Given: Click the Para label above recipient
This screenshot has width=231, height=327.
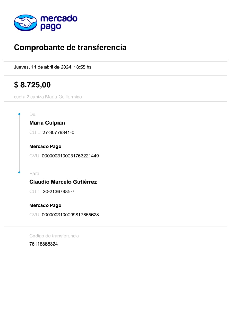Looking at the screenshot, I should click(34, 174).
